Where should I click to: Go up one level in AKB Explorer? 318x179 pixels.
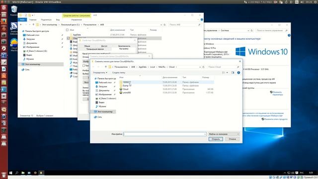pos(33,25)
